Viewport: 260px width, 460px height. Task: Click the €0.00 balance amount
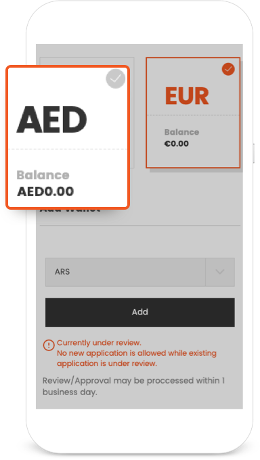coord(177,143)
